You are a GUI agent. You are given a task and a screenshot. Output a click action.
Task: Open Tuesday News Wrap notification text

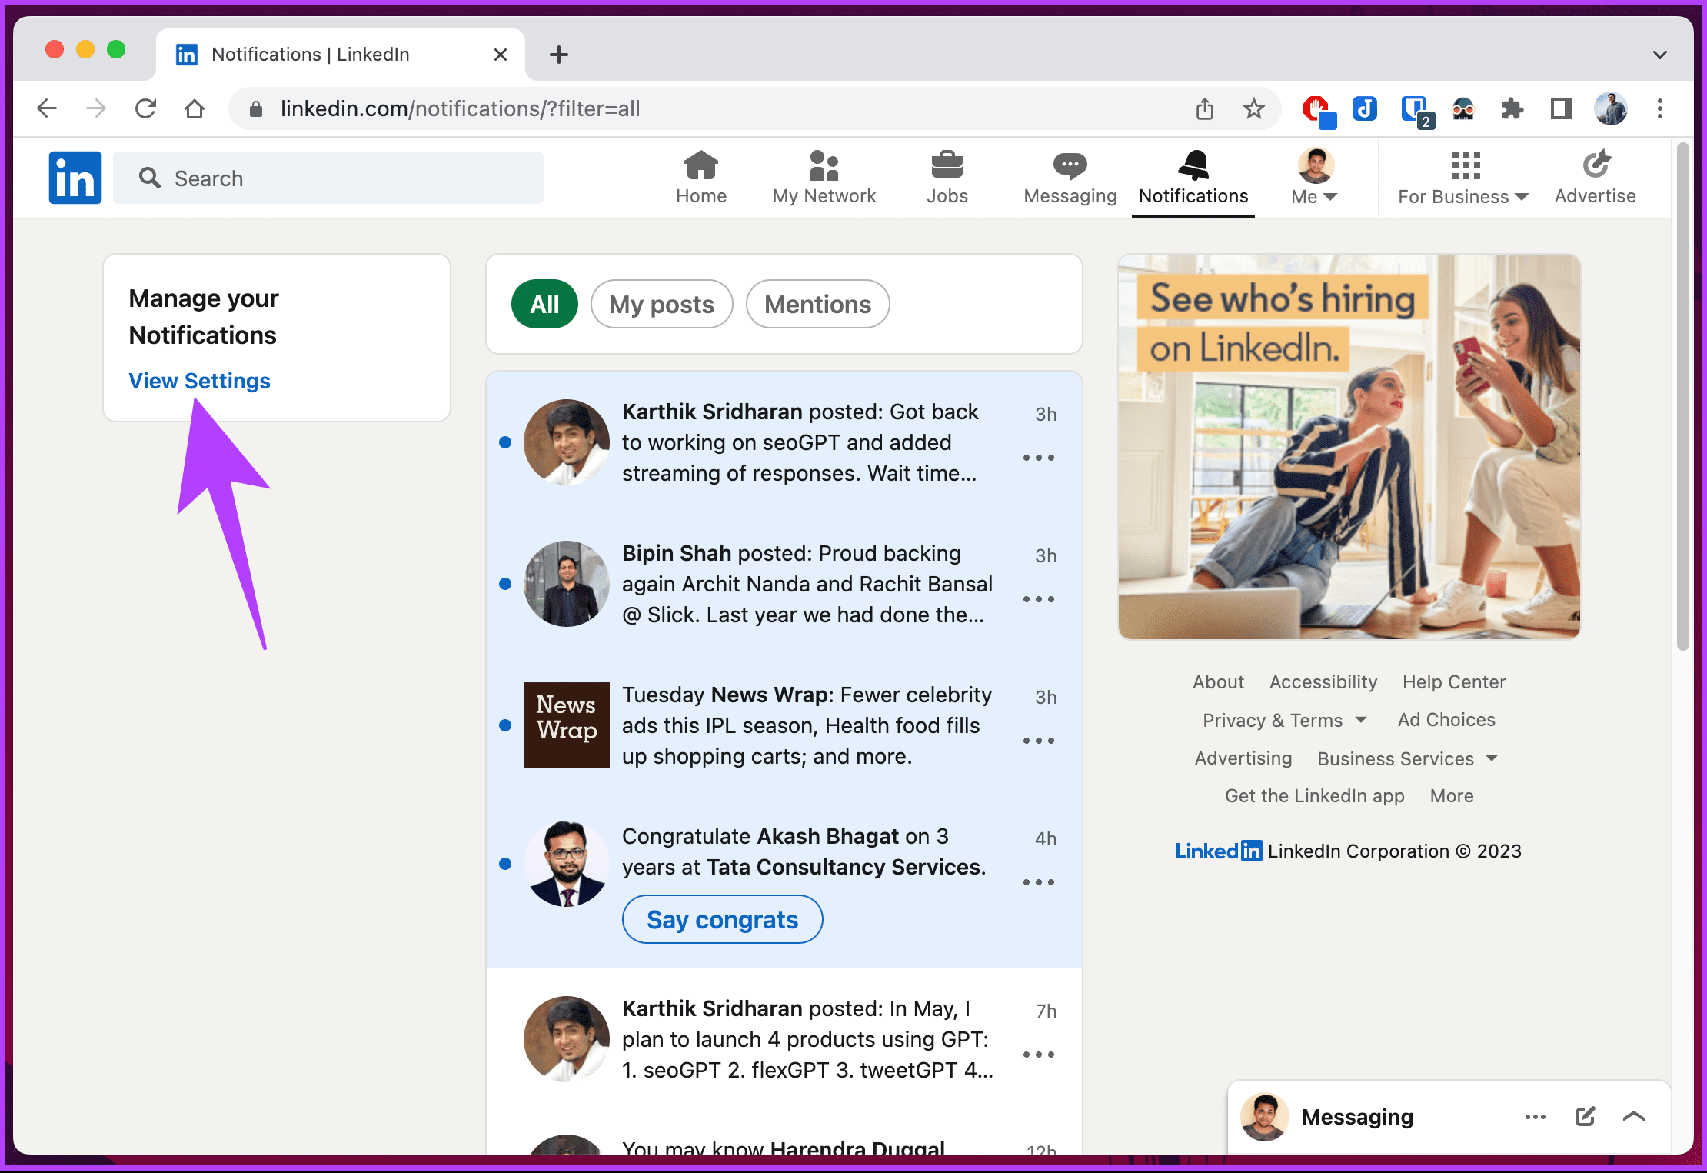tap(807, 725)
